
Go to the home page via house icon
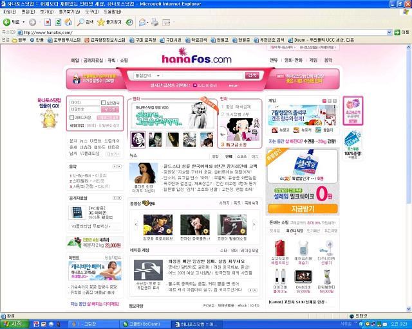tap(68, 22)
